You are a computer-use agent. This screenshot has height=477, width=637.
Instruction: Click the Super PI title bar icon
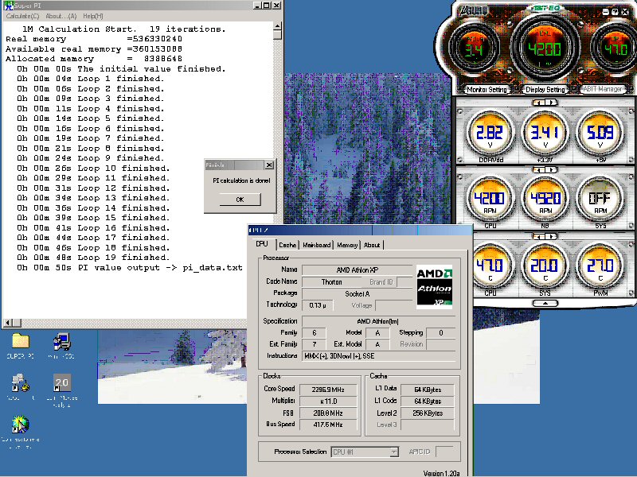click(8, 6)
